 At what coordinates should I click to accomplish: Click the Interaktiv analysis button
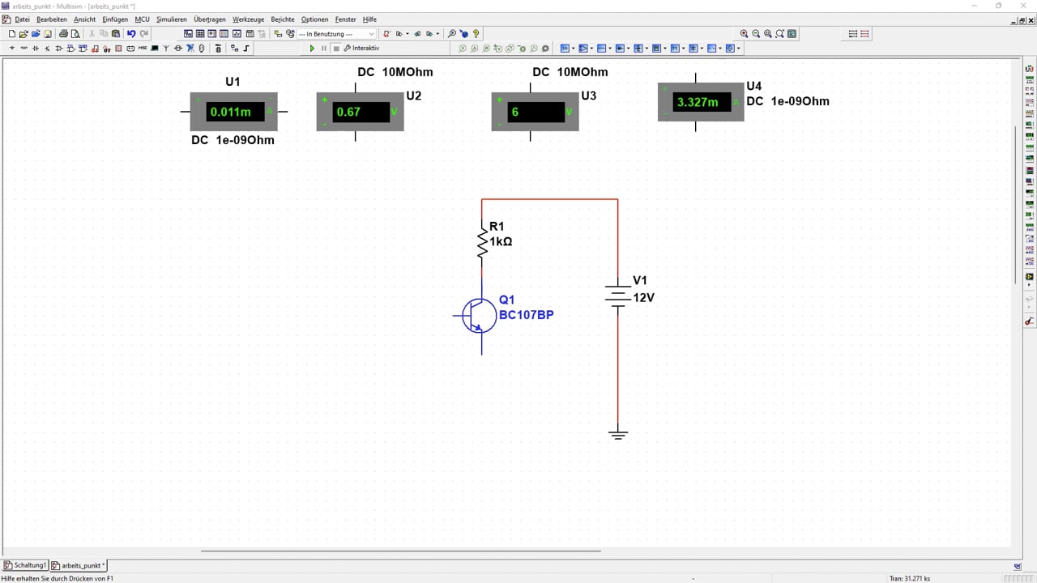pyautogui.click(x=362, y=49)
